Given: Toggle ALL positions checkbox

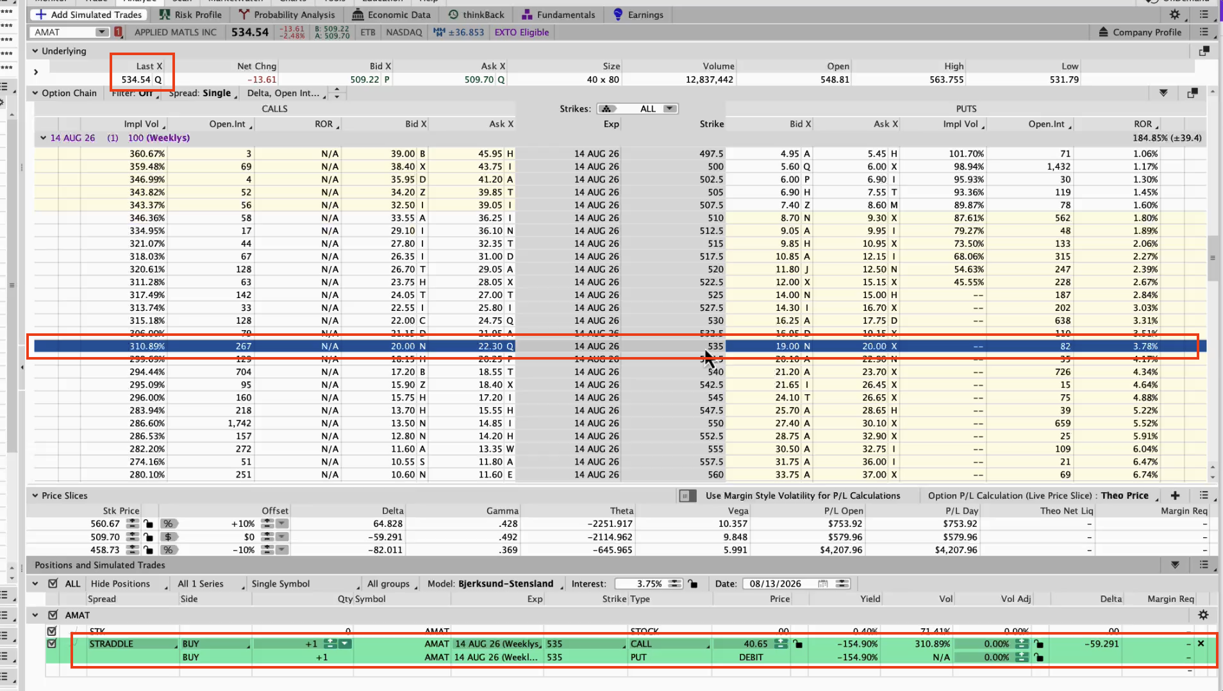Looking at the screenshot, I should pyautogui.click(x=53, y=583).
